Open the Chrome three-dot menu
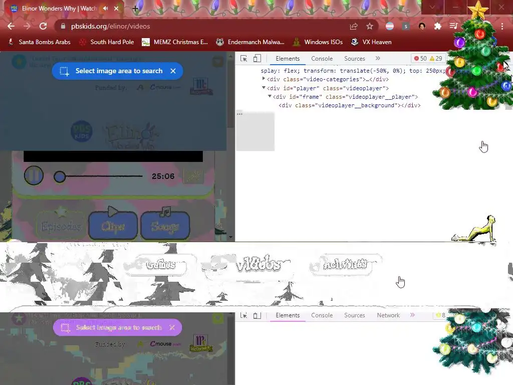The image size is (513, 385). [x=502, y=26]
